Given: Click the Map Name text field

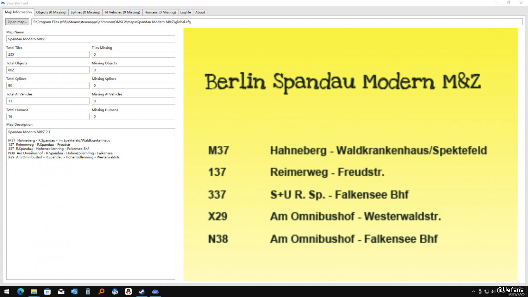Looking at the screenshot, I should tap(90, 39).
